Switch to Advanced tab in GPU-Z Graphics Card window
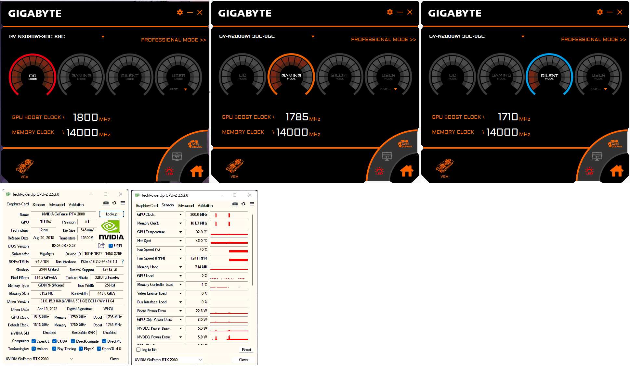The height and width of the screenshot is (366, 630). 57,205
